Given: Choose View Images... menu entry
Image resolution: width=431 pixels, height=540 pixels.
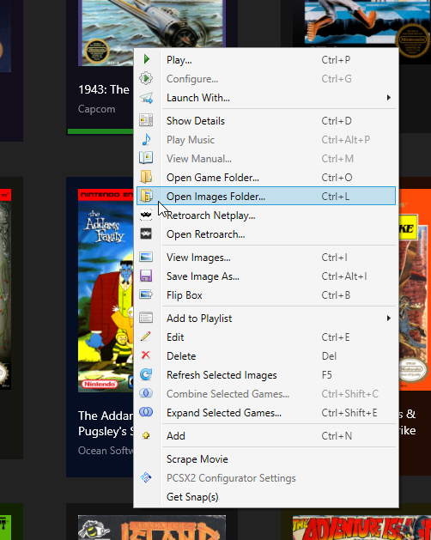Looking at the screenshot, I should pyautogui.click(x=266, y=258).
